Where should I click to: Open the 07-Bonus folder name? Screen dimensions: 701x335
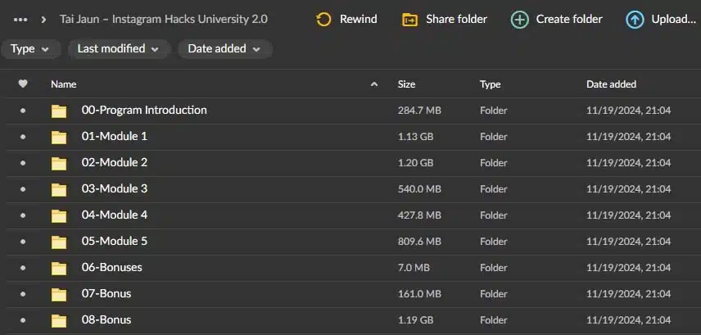[106, 293]
